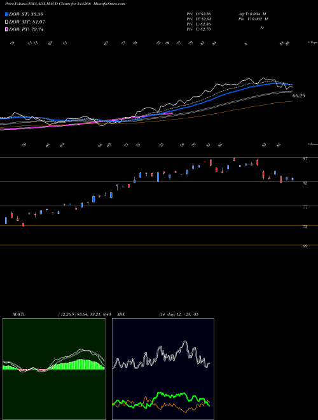This screenshot has width=318, height=420.
Task: Click the 77 price axis label
Action: point(305,207)
